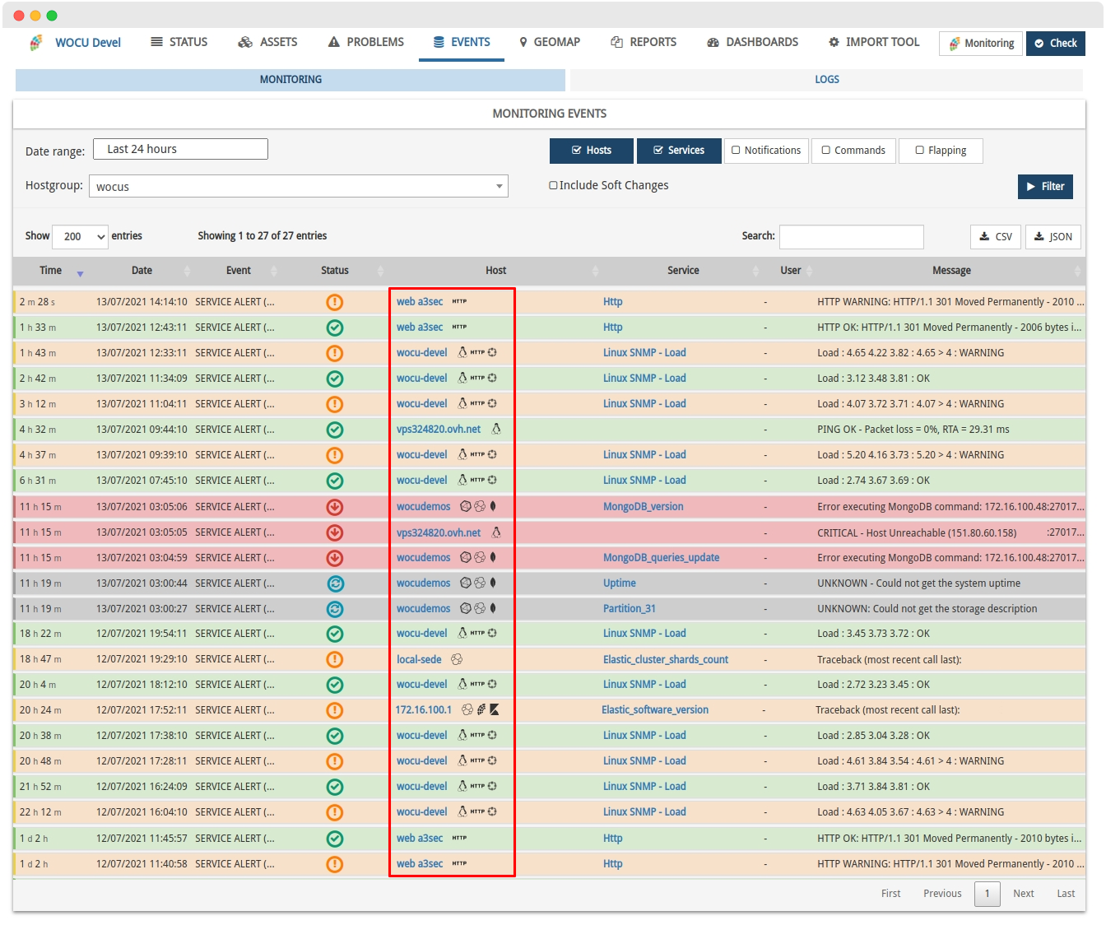The width and height of the screenshot is (1106, 925).
Task: Sort by the Service column
Action: pyautogui.click(x=683, y=271)
